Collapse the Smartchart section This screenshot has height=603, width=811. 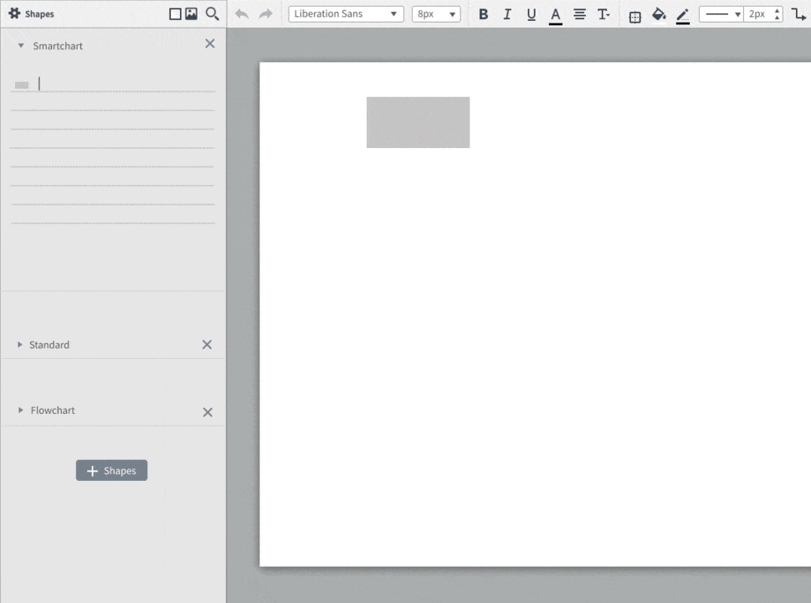[x=21, y=45]
